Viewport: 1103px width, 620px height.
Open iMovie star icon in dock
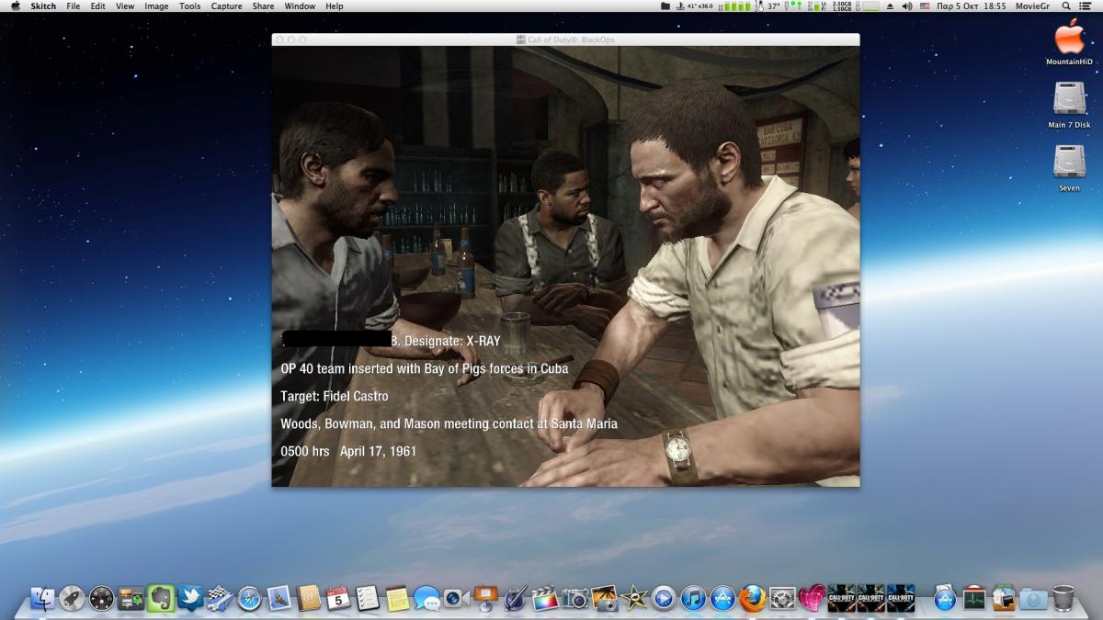(x=634, y=599)
